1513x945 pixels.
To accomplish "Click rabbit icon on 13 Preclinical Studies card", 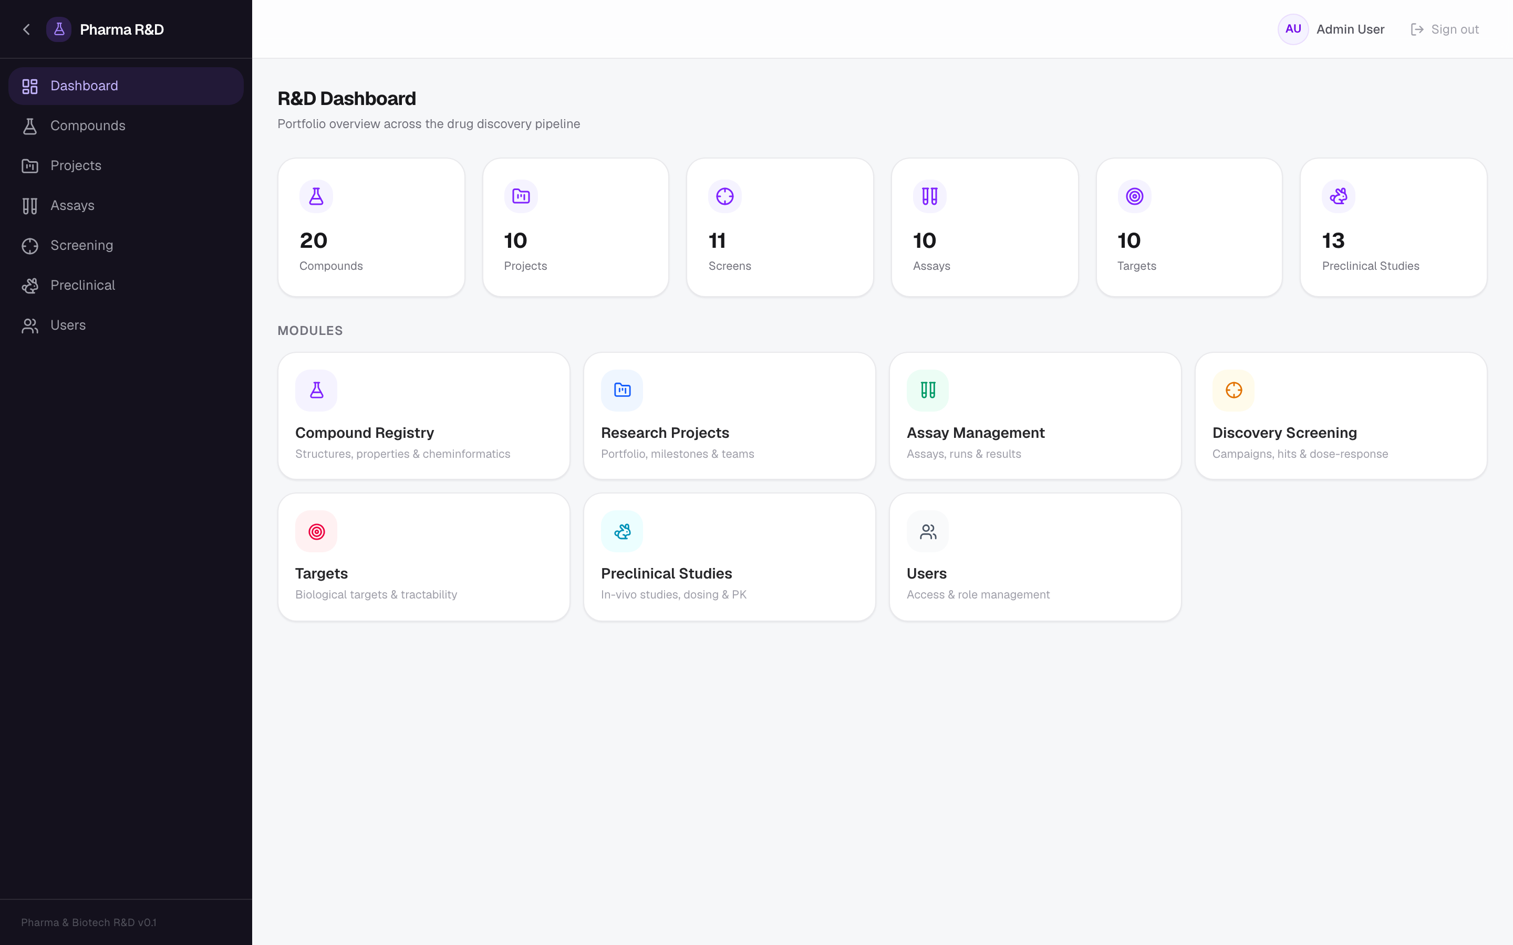I will pos(1339,196).
